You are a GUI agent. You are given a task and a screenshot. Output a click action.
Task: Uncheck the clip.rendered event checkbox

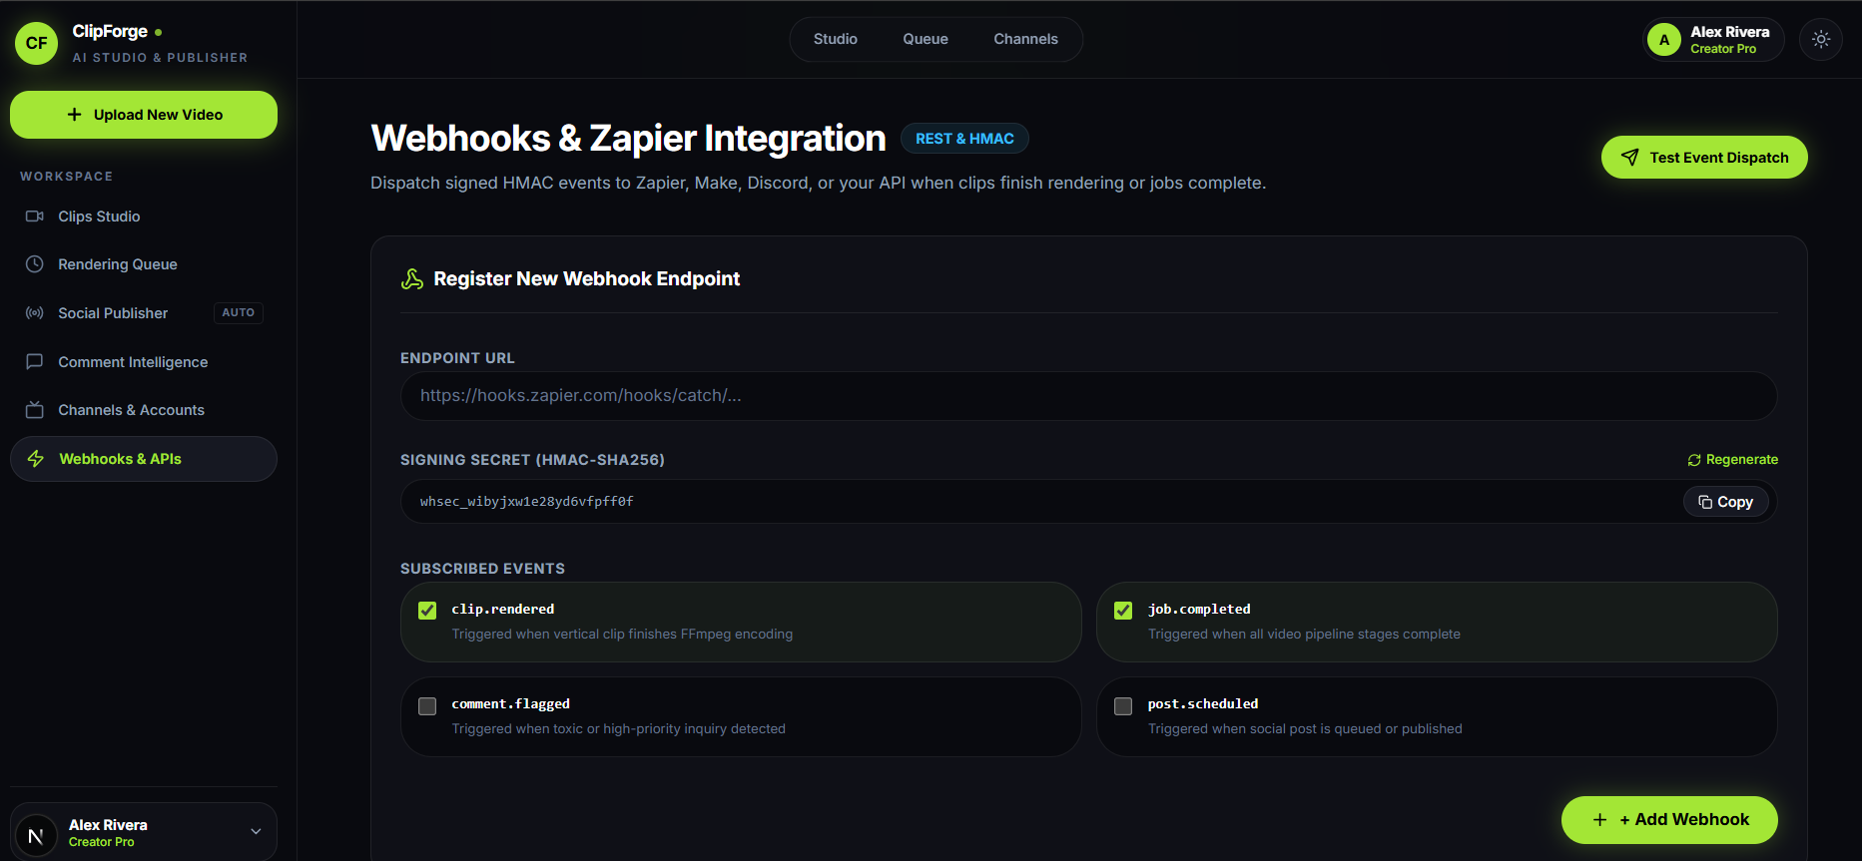[x=427, y=611]
